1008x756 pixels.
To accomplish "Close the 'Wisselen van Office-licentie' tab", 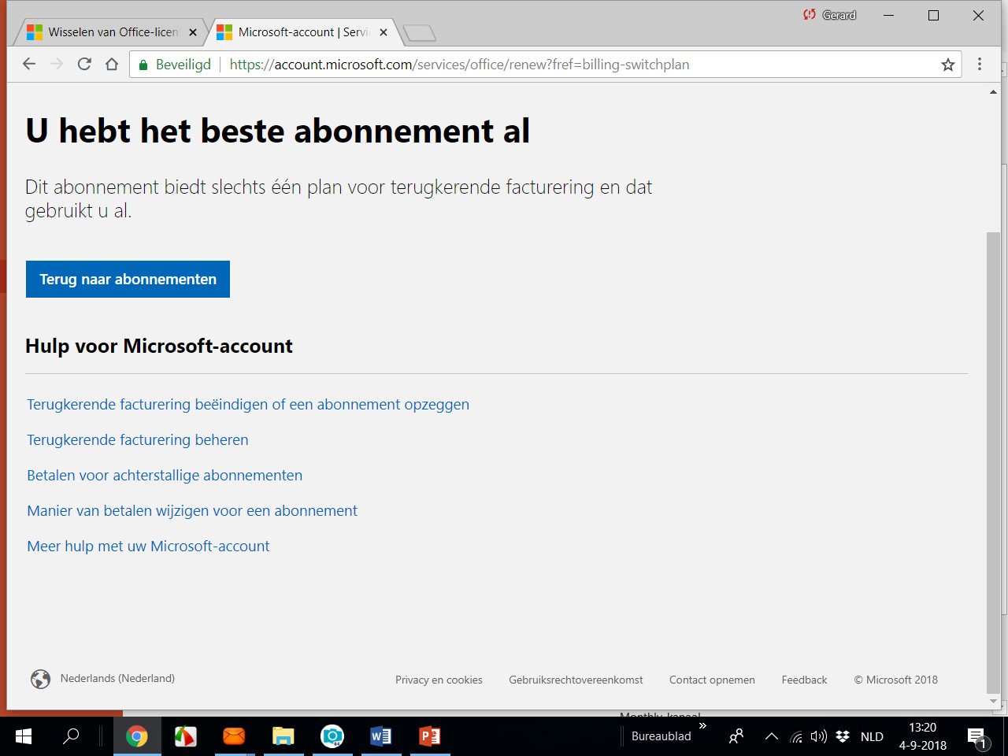I will tap(193, 32).
